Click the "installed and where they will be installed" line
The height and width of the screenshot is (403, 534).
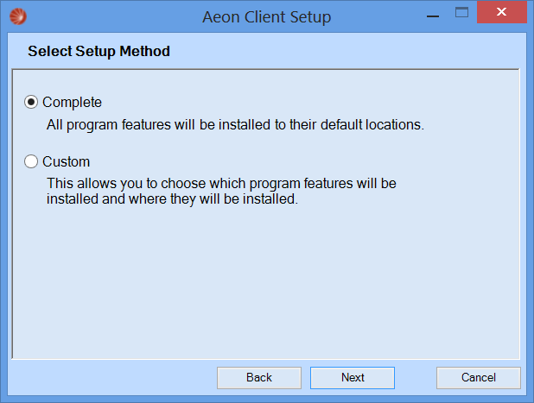coord(172,199)
